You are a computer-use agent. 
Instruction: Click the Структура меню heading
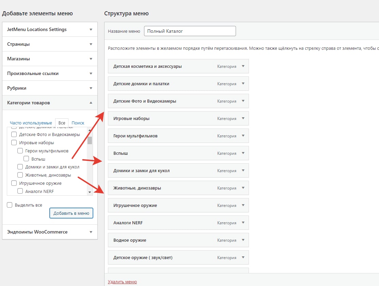[x=126, y=14]
